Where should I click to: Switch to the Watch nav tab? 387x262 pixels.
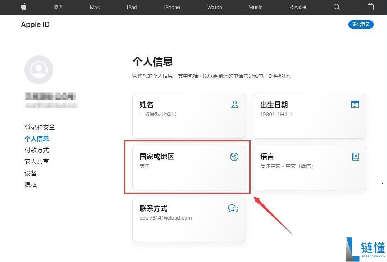(x=214, y=7)
